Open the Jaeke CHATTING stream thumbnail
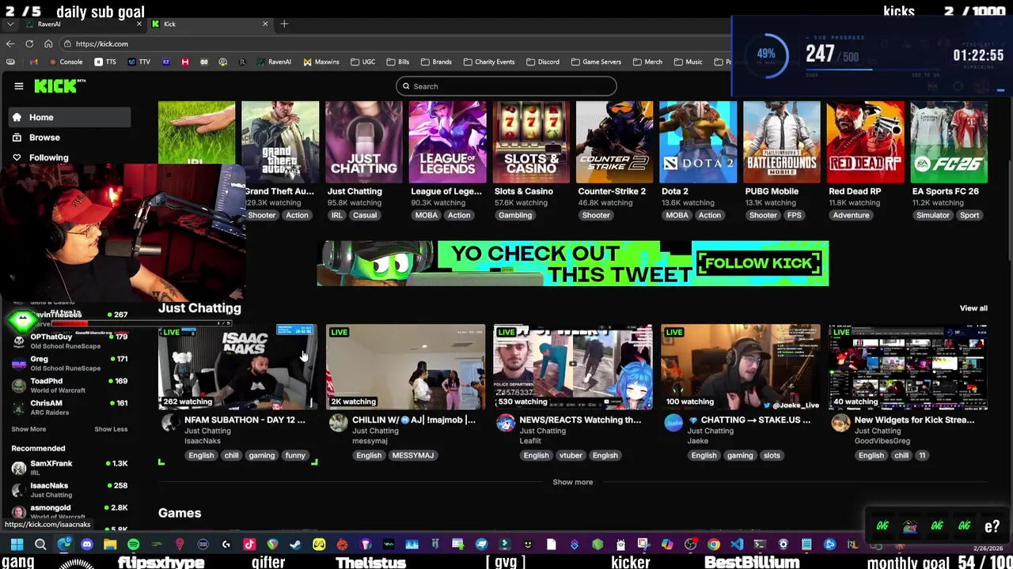Screen dimensions: 1013x569 tap(741, 367)
